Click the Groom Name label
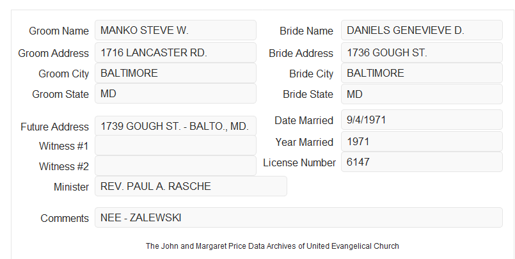The image size is (515, 259). click(x=59, y=31)
